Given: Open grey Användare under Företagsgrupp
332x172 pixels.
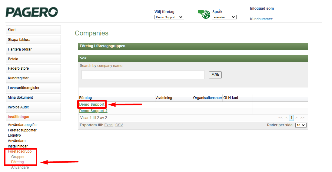Looking at the screenshot, I should click(20, 167).
